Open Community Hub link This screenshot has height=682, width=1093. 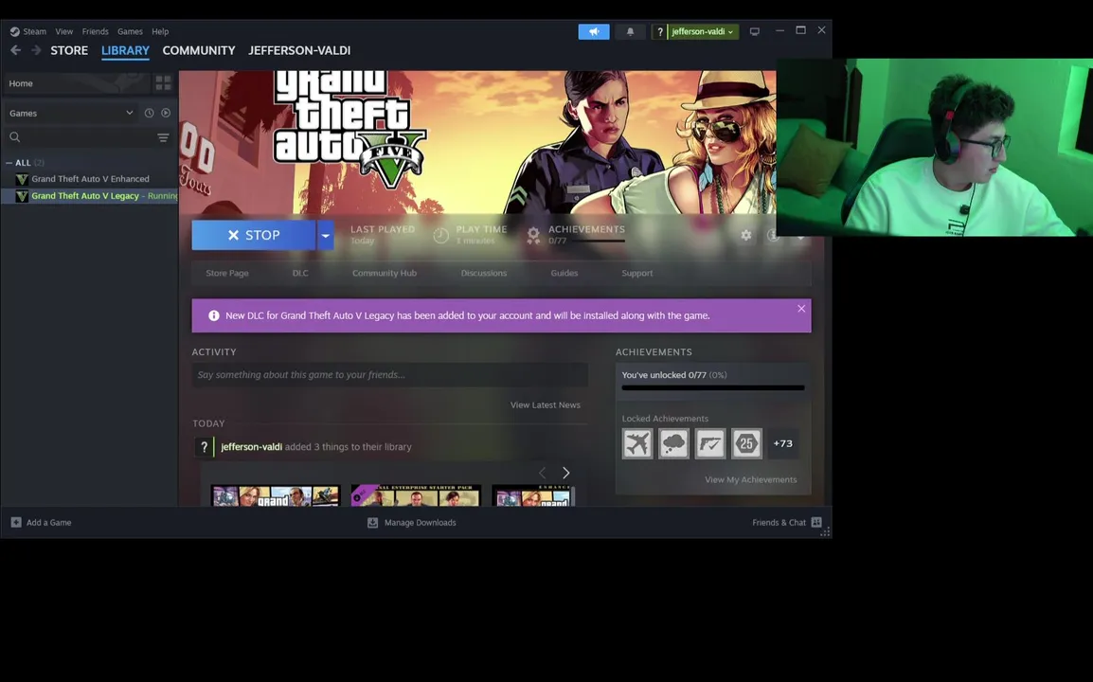pyautogui.click(x=385, y=274)
